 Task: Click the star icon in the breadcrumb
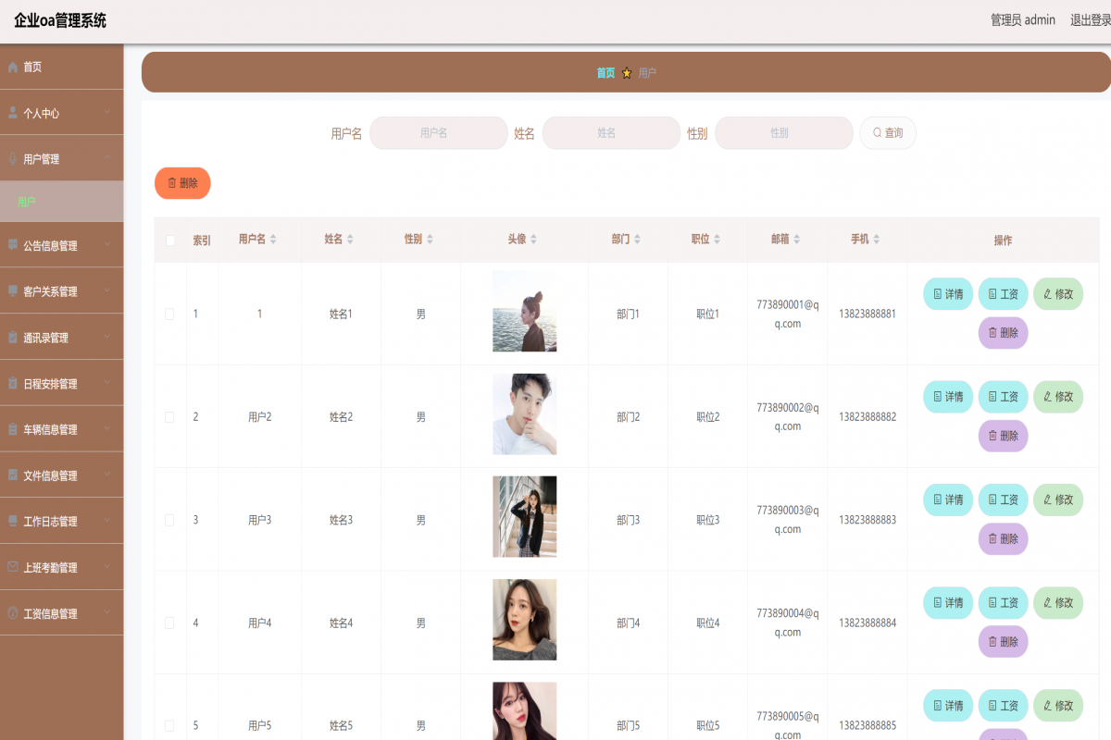tap(627, 72)
